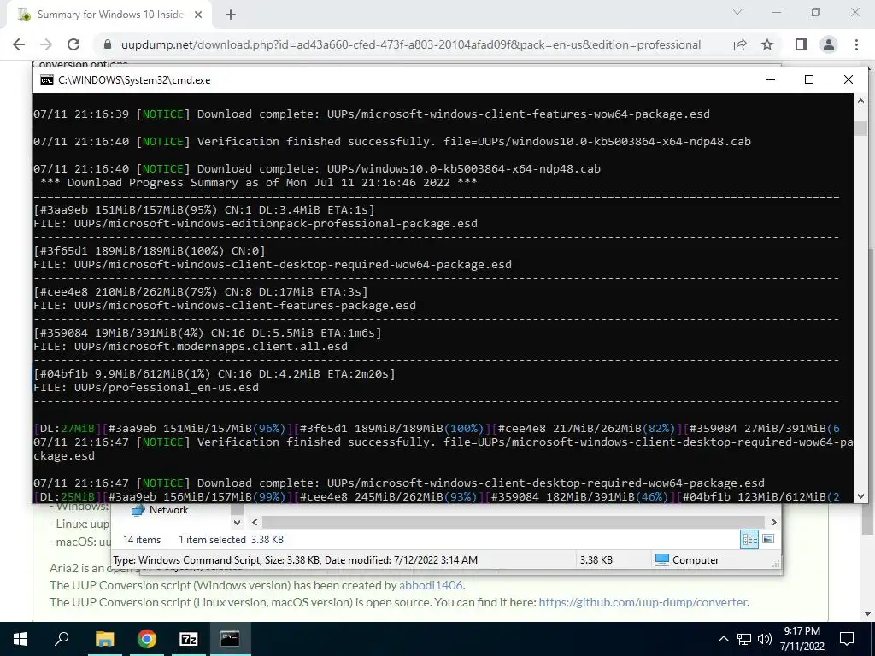Open File Explorer from taskbar
This screenshot has width=875, height=656.
coord(104,639)
